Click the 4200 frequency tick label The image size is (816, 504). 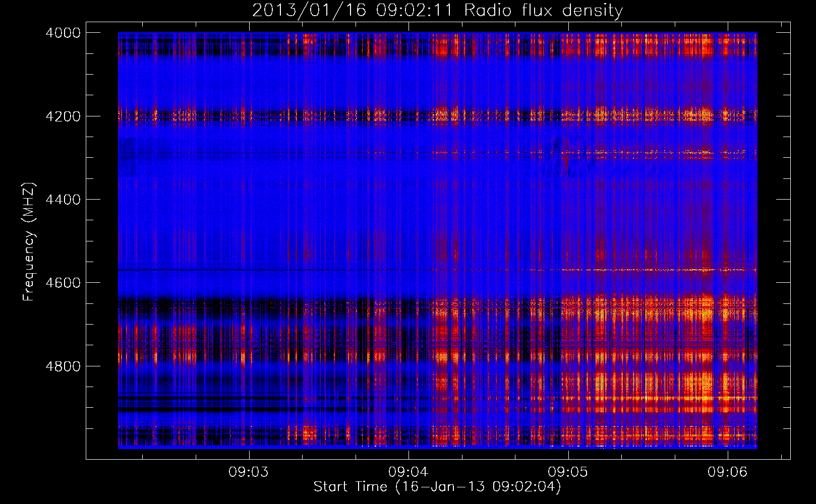click(63, 116)
